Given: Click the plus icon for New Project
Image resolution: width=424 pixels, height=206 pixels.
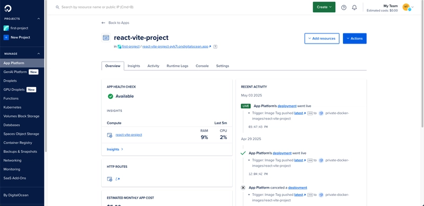Looking at the screenshot, I should tap(6, 37).
